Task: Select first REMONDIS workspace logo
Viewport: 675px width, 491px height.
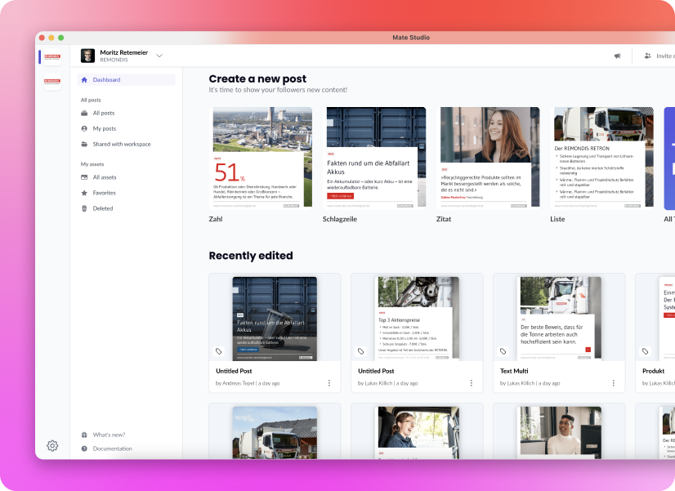Action: [52, 57]
